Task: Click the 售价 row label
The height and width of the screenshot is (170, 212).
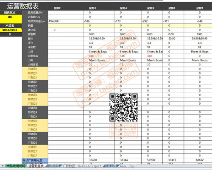Action: (x=35, y=39)
